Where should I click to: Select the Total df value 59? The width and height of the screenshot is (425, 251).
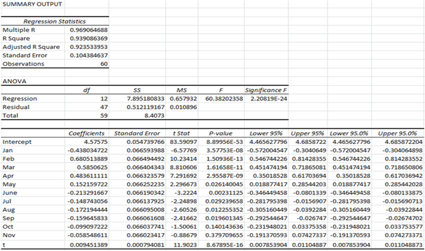104,116
